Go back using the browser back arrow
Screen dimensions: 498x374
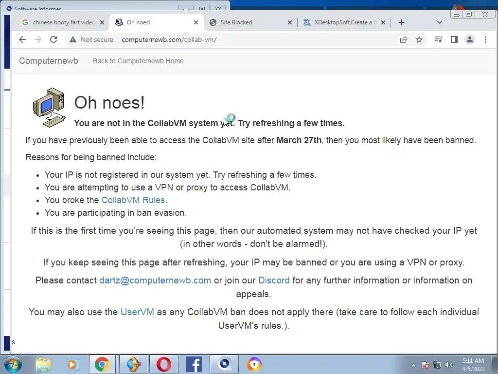(22, 39)
